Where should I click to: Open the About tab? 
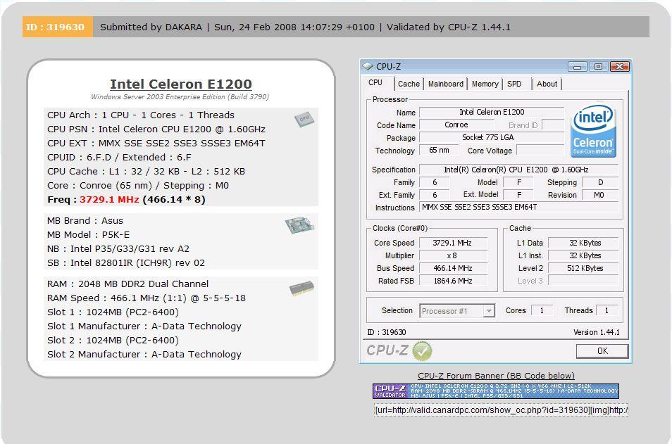click(547, 84)
